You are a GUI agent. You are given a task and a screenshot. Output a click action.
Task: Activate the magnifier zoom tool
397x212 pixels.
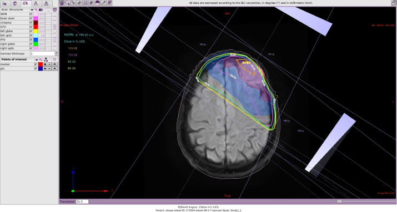pos(68,3)
